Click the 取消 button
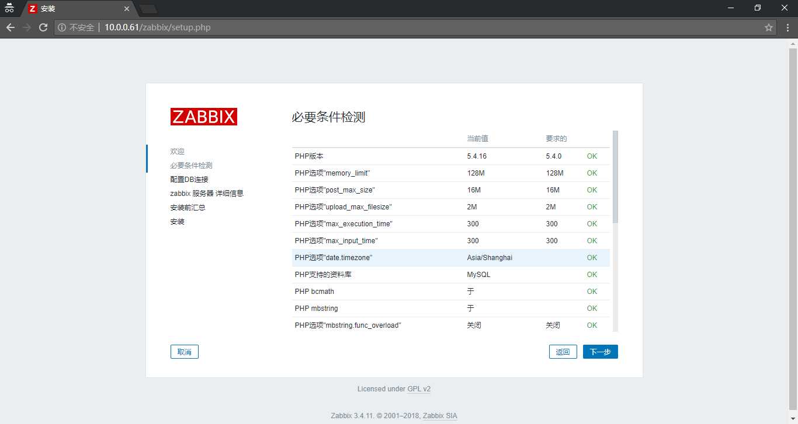The width and height of the screenshot is (798, 424). pyautogui.click(x=185, y=352)
